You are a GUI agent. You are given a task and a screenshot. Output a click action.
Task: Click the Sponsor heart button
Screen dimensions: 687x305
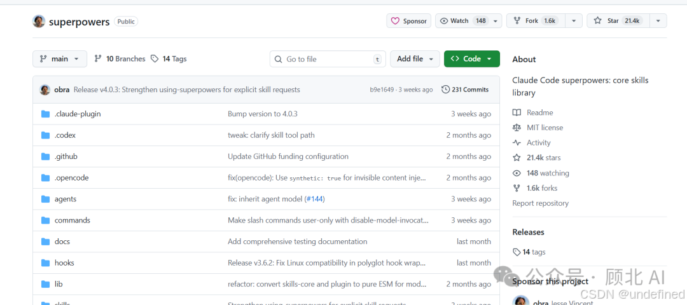point(409,21)
